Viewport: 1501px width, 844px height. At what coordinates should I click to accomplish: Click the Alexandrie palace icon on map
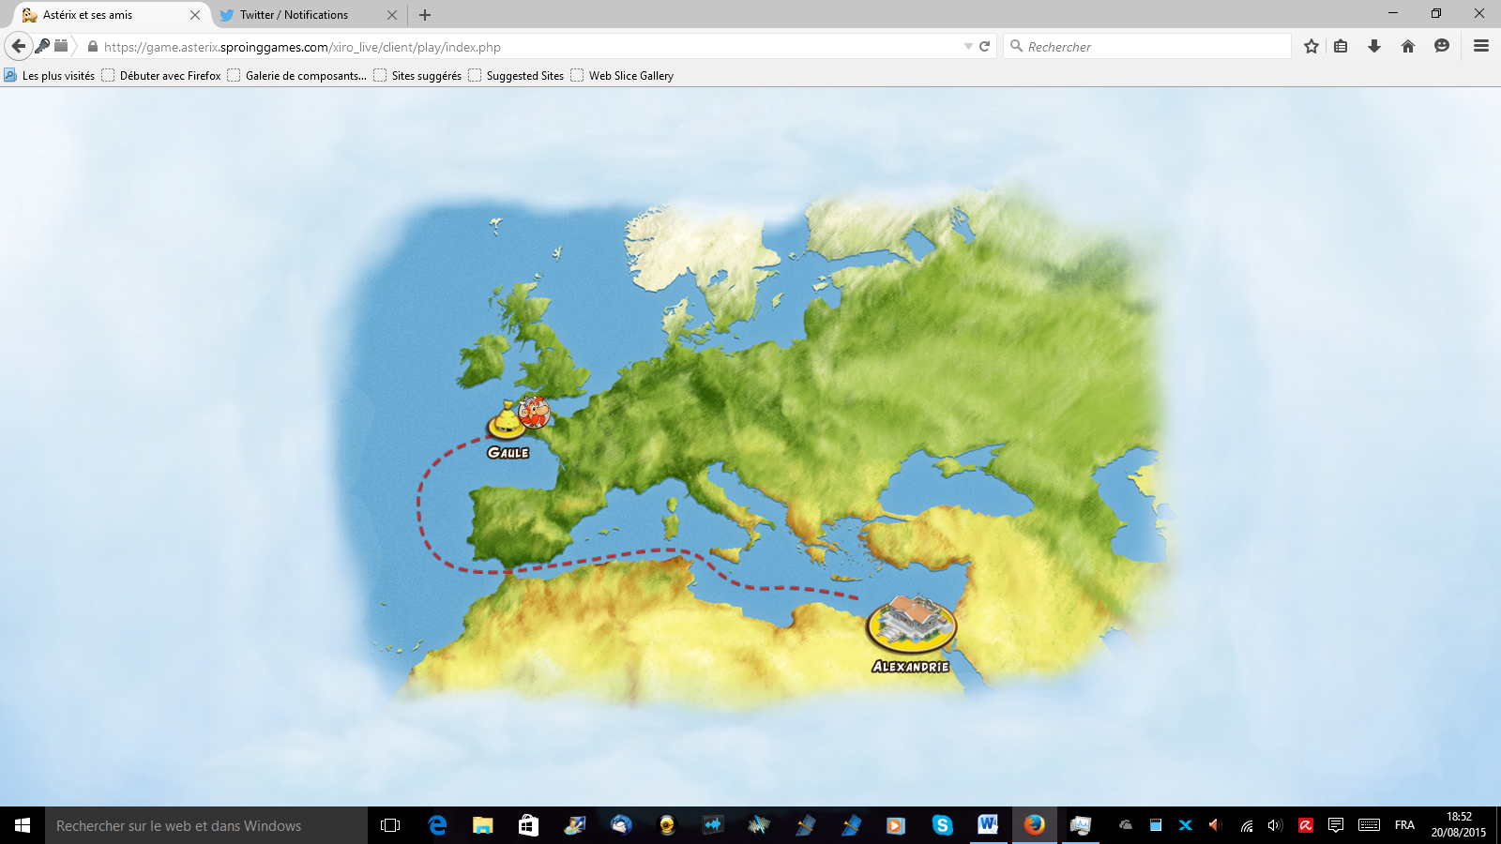(x=911, y=624)
